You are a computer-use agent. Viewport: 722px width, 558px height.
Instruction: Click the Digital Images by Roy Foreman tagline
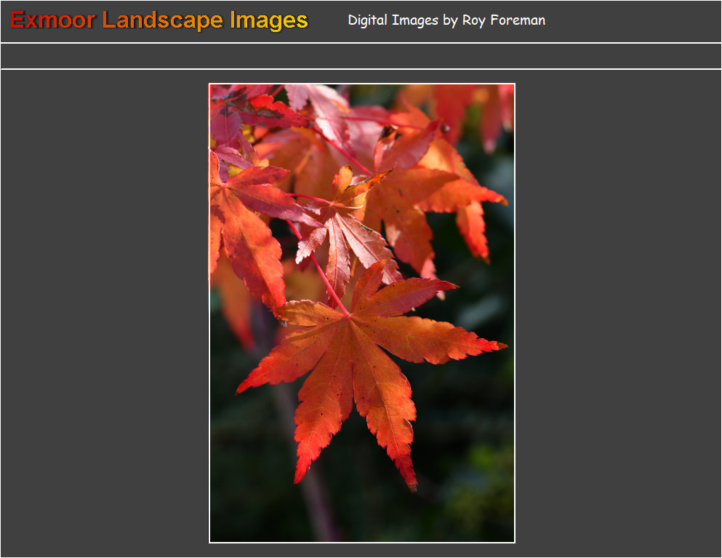(446, 20)
